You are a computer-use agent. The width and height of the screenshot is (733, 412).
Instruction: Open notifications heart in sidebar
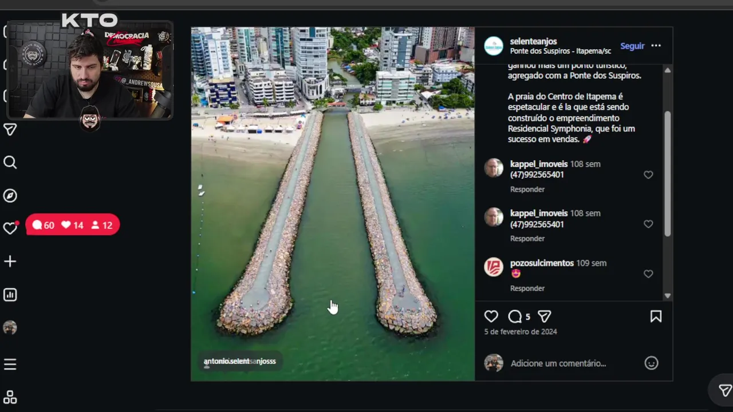pos(10,228)
